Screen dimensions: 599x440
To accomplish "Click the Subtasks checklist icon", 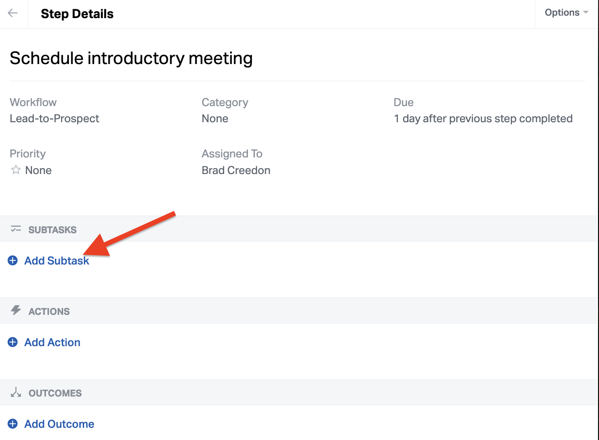I will (x=16, y=229).
